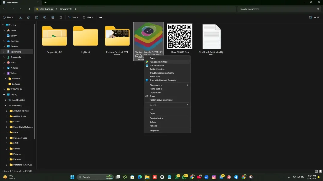Switch to large thumbnails view in status bar

pos(320,171)
